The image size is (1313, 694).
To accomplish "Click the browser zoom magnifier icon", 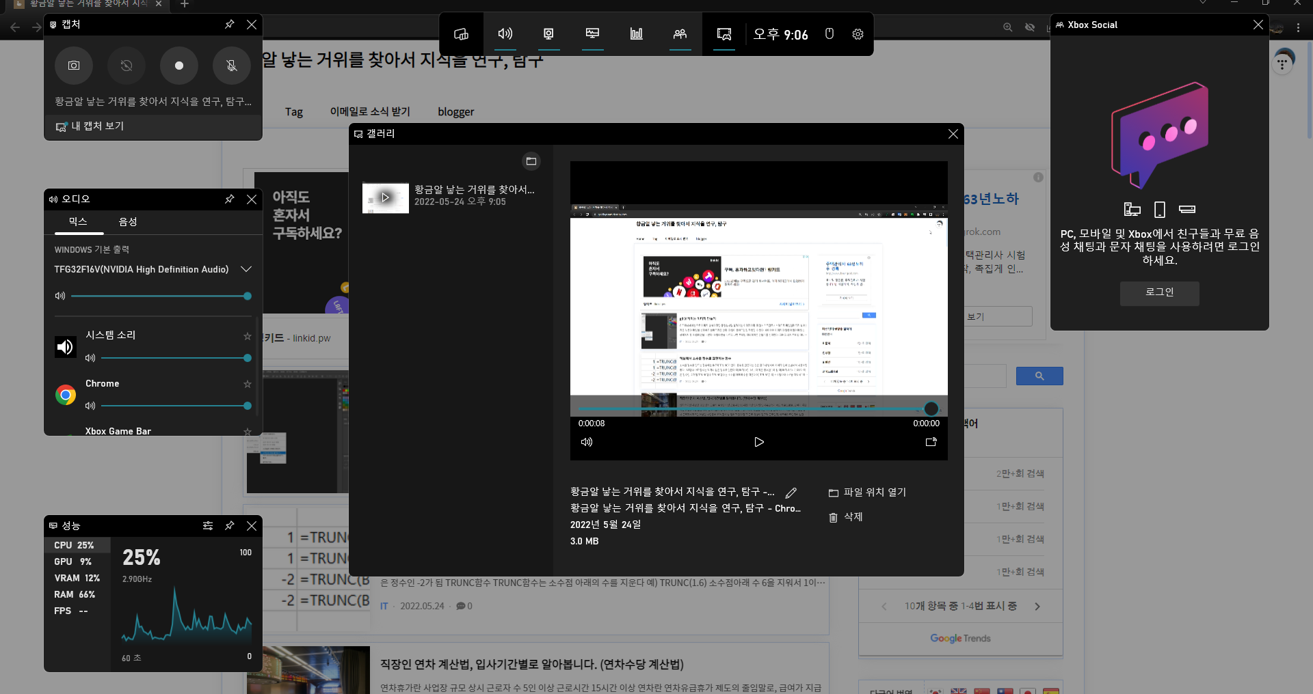I will point(1008,27).
